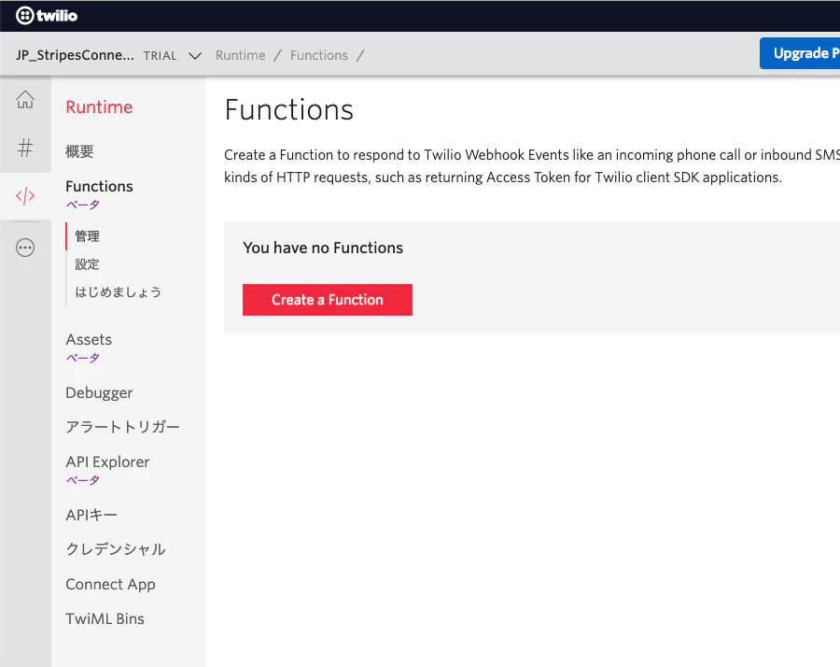Open the 設定 submenu item
The width and height of the screenshot is (840, 667).
[88, 264]
